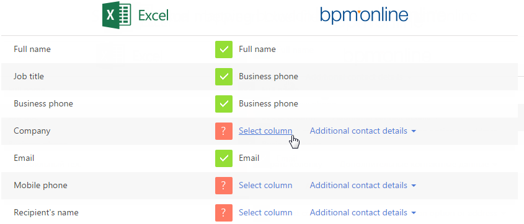
Task: Click the red question mark for Company
Action: pos(224,131)
